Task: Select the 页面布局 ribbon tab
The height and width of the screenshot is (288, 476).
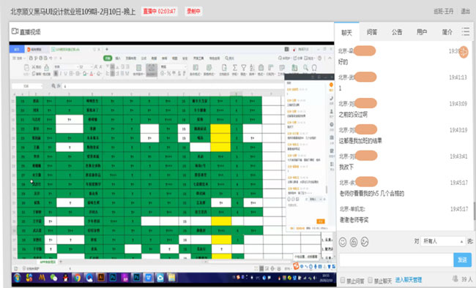Action: (x=131, y=58)
